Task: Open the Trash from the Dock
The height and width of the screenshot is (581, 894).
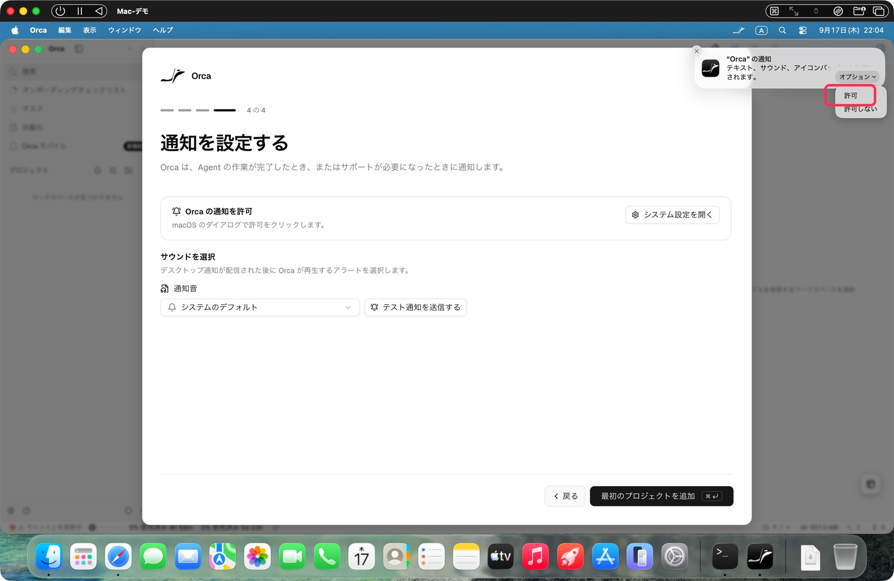Action: coord(845,556)
